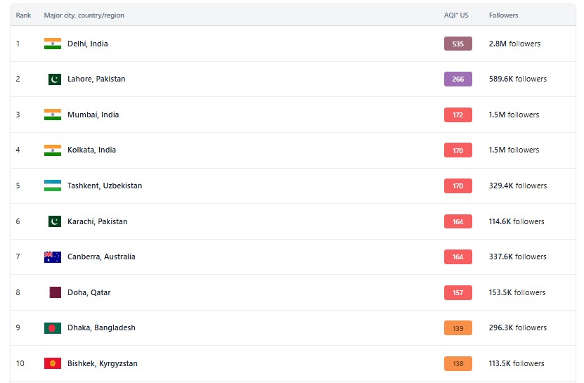Click the Qatar flag beside Doha
The image size is (584, 383).
[x=54, y=292]
